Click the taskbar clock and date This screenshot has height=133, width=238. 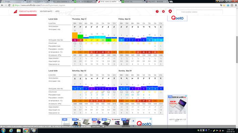pyautogui.click(x=231, y=131)
